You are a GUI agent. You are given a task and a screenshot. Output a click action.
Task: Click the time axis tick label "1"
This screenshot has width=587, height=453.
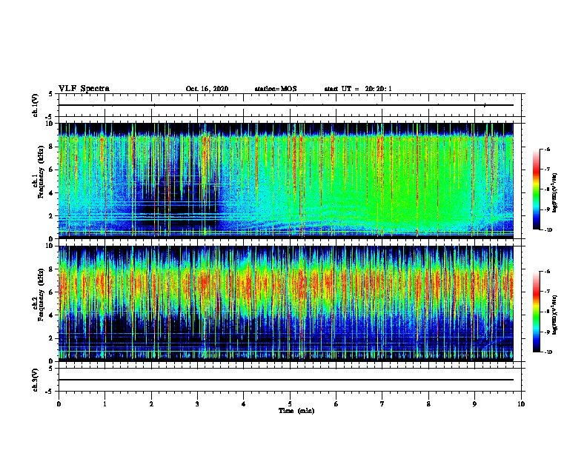pyautogui.click(x=105, y=404)
